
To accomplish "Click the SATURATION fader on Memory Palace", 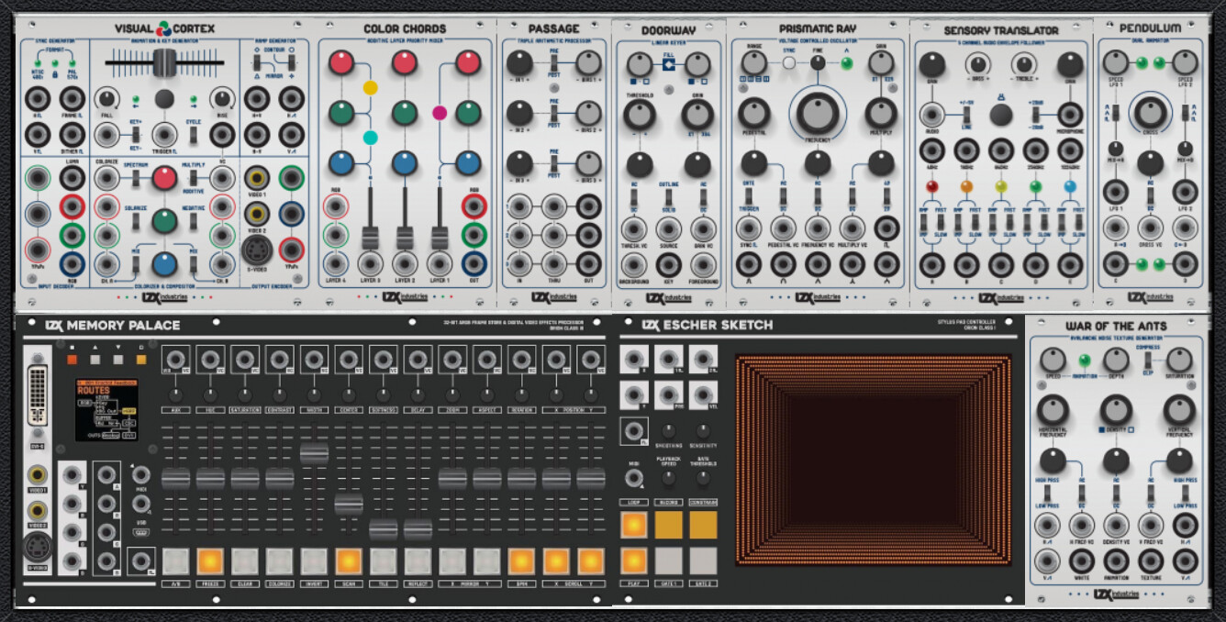I will click(245, 478).
